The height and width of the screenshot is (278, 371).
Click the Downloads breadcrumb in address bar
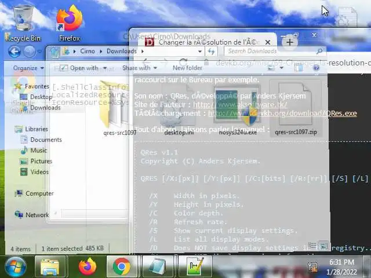121,51
